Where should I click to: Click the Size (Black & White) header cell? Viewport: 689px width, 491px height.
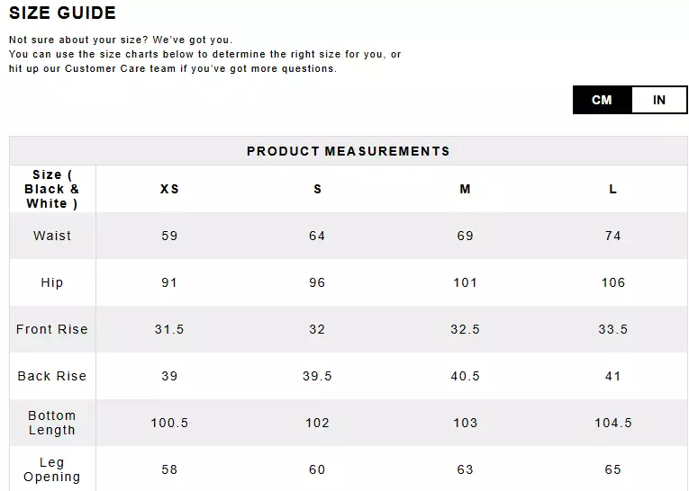(52, 189)
